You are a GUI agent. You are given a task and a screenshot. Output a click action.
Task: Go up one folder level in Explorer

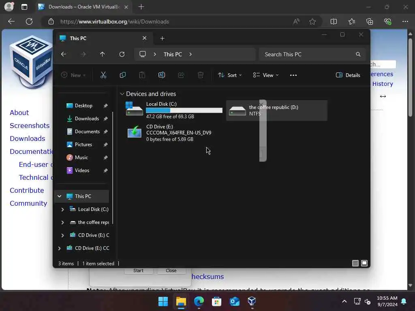click(103, 54)
